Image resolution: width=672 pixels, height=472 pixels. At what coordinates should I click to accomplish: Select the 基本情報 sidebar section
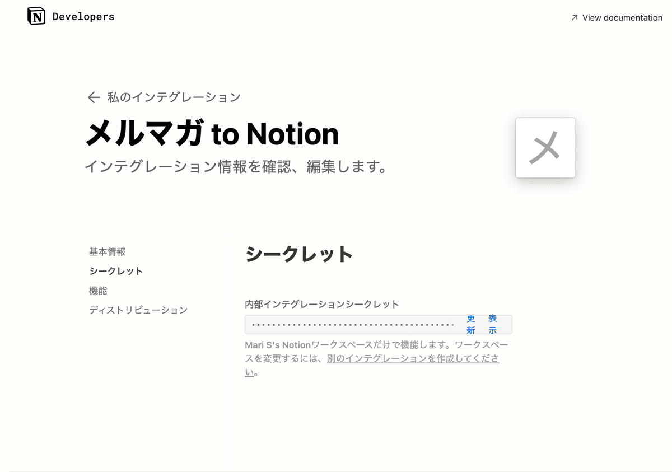tap(107, 251)
